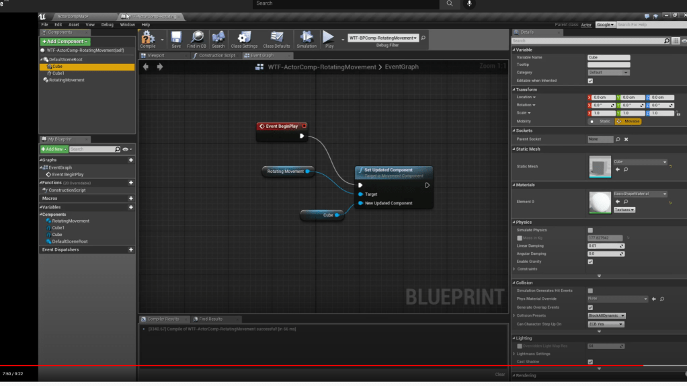Image resolution: width=687 pixels, height=386 pixels.
Task: Click the Save toolbar icon
Action: click(x=176, y=38)
